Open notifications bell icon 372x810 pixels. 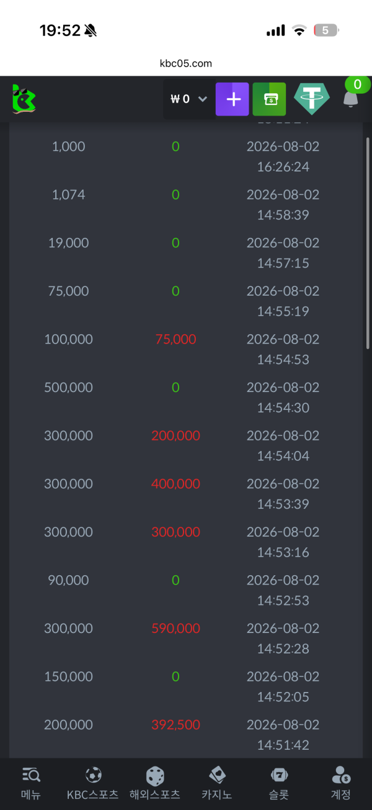click(350, 100)
